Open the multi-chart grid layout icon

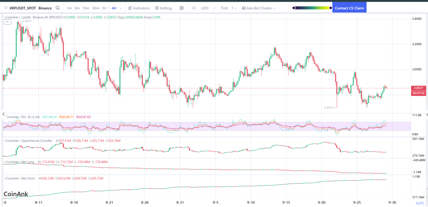coord(181,8)
